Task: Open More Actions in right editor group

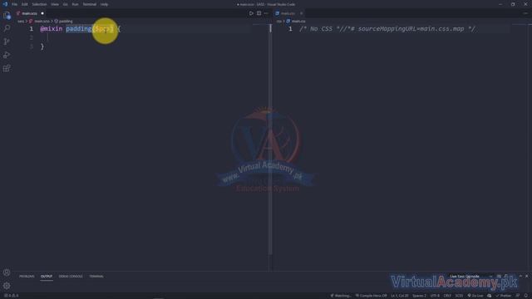Action: tap(525, 13)
